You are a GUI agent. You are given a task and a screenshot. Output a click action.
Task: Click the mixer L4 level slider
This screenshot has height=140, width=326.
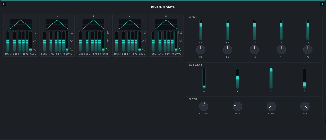[x=281, y=30]
